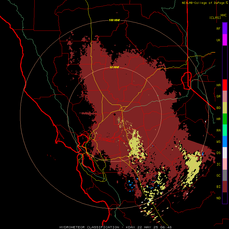
Task: Click the RF purple legend swatch
Action: [x=225, y=28]
